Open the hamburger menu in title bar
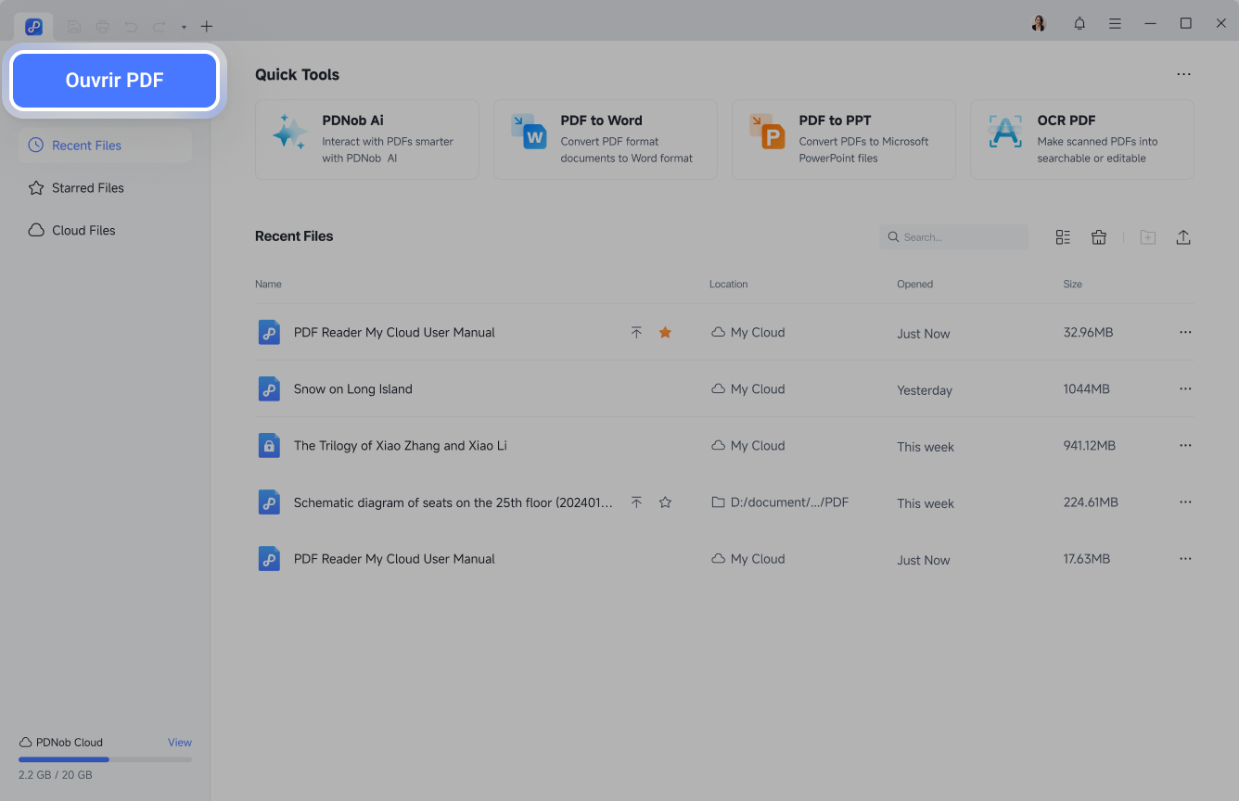This screenshot has width=1239, height=801. [x=1115, y=23]
